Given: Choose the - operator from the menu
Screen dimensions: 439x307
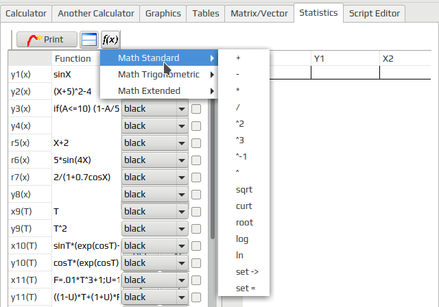Looking at the screenshot, I should tap(244, 75).
